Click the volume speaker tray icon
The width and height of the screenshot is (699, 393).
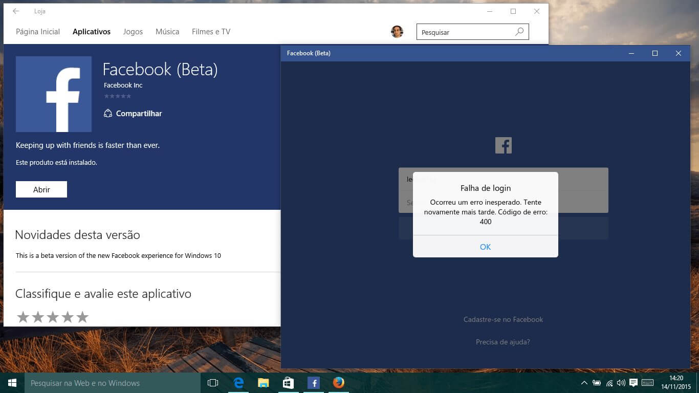[x=621, y=383]
